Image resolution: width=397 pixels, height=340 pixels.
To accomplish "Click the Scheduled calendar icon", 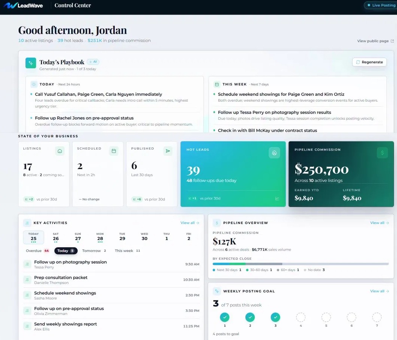I will [114, 151].
